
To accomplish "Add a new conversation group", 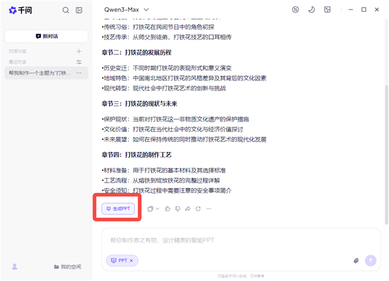I will tap(79, 51).
